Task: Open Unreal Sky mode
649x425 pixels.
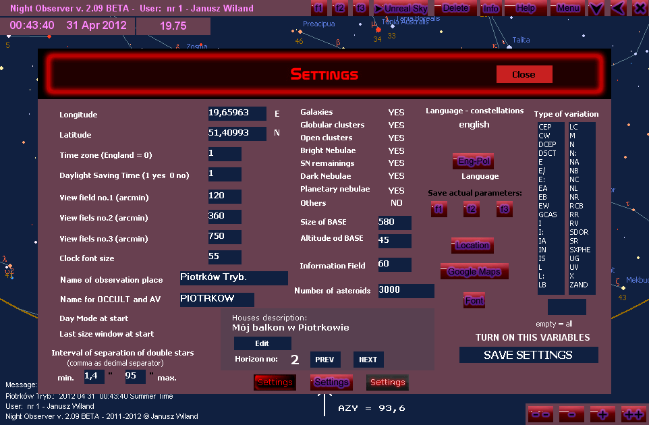Action: (x=401, y=8)
